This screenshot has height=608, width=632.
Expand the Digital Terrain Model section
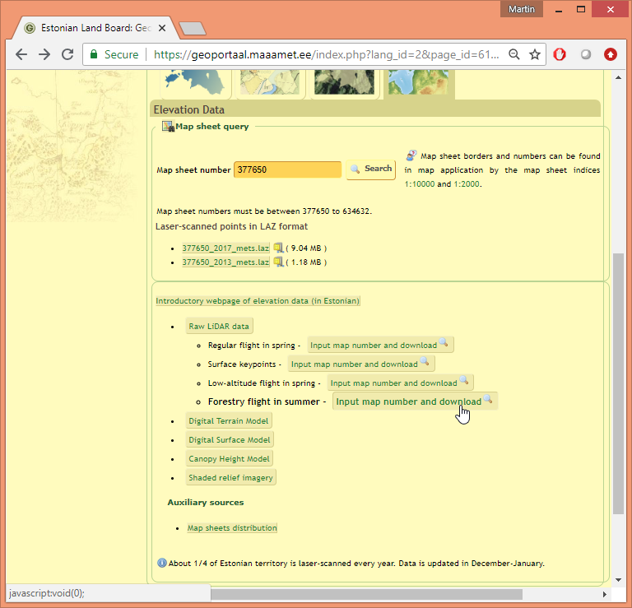(229, 421)
